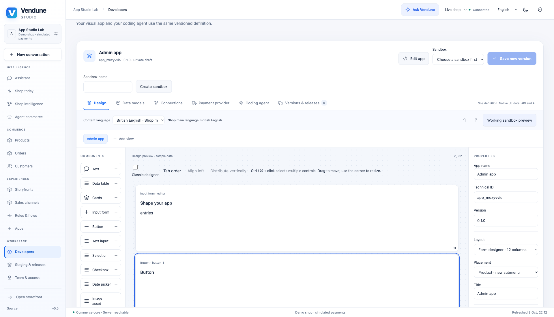Open the Live shop dropdown
554x317 pixels.
[x=456, y=10]
